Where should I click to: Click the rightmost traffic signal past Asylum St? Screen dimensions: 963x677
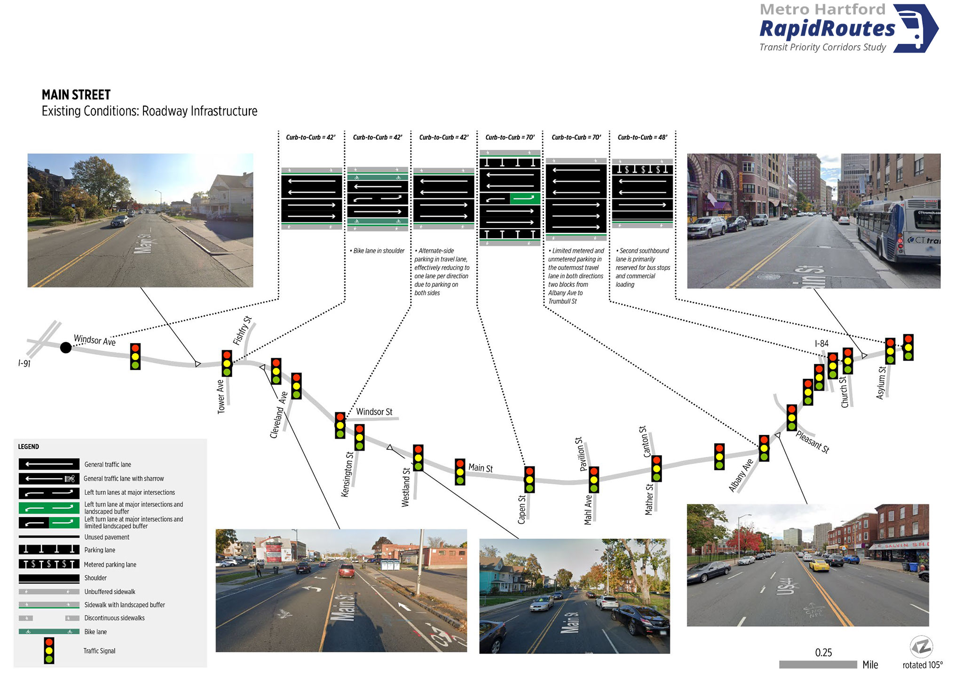(908, 347)
